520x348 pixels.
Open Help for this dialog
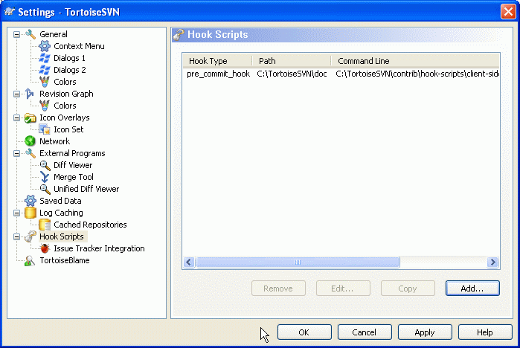click(485, 332)
